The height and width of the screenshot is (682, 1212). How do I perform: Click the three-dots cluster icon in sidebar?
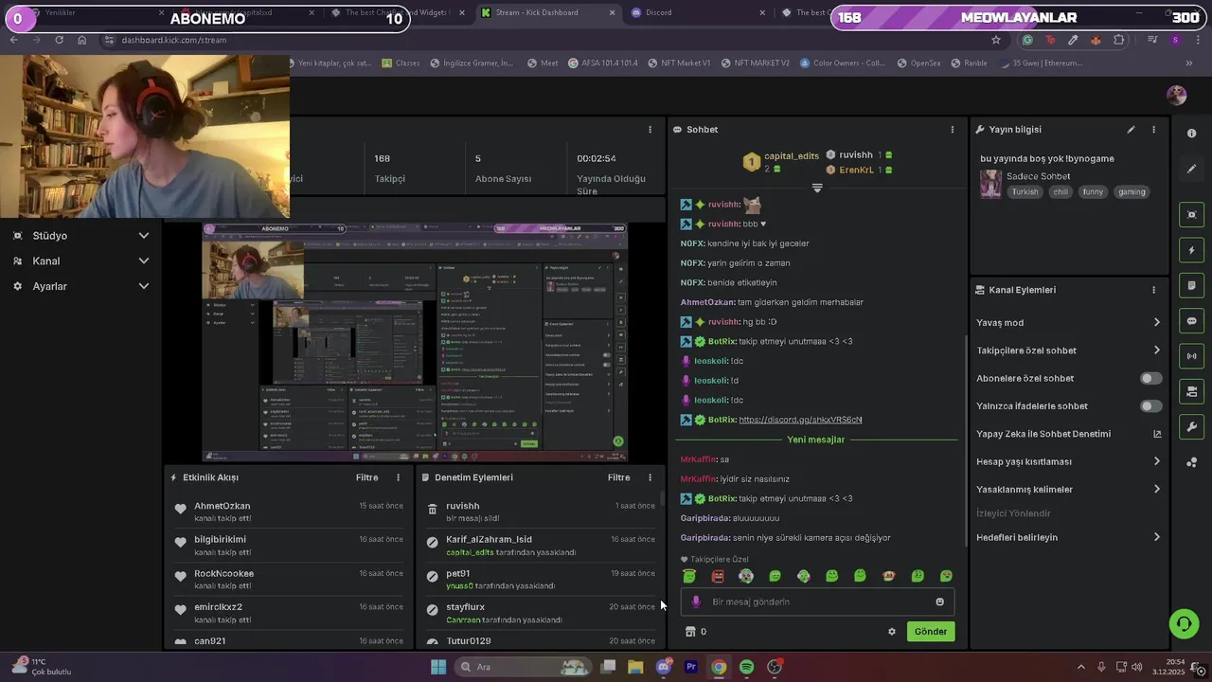click(1191, 462)
